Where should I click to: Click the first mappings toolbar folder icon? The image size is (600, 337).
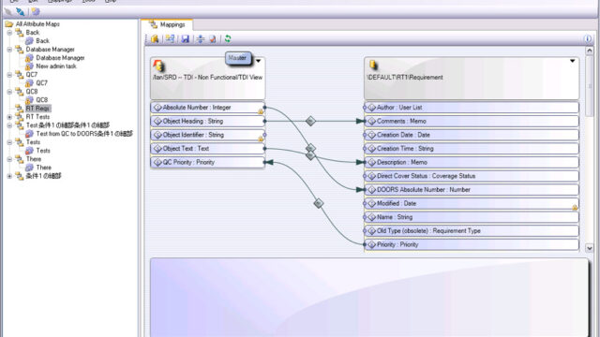pos(155,39)
